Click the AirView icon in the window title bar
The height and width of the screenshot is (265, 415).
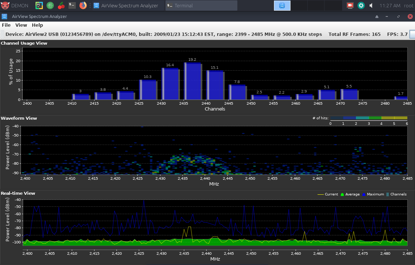click(x=4, y=16)
